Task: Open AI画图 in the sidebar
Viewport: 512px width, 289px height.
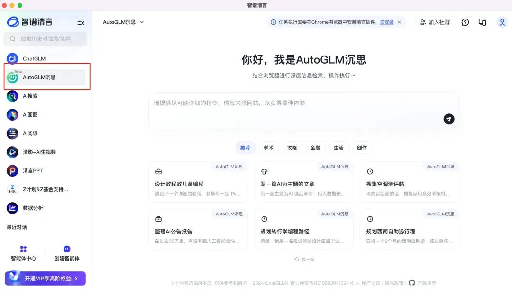Action: coord(46,115)
